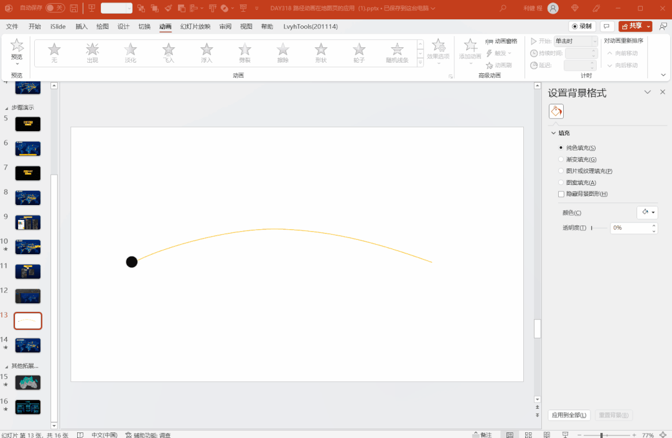Image resolution: width=672 pixels, height=438 pixels.
Task: Close the Format Background pane
Action: click(663, 92)
